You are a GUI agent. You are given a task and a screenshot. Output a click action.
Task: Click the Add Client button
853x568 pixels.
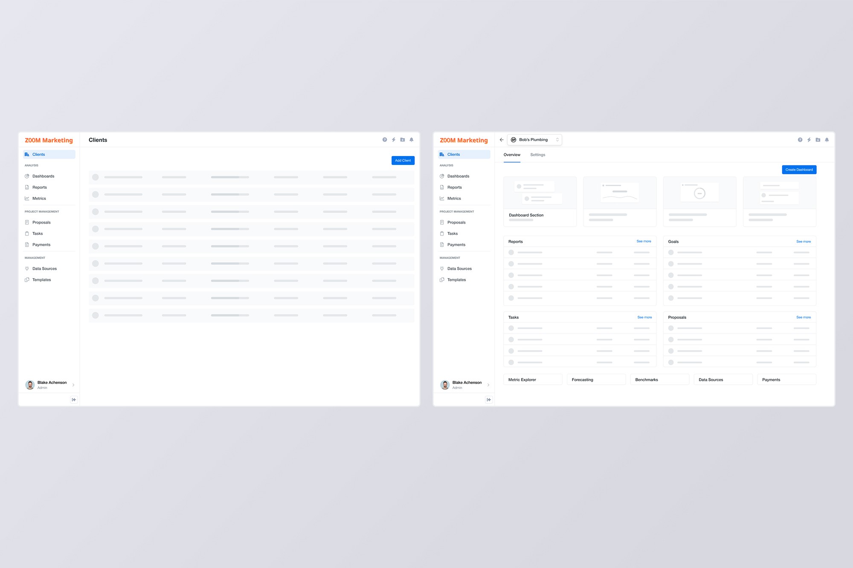point(403,161)
